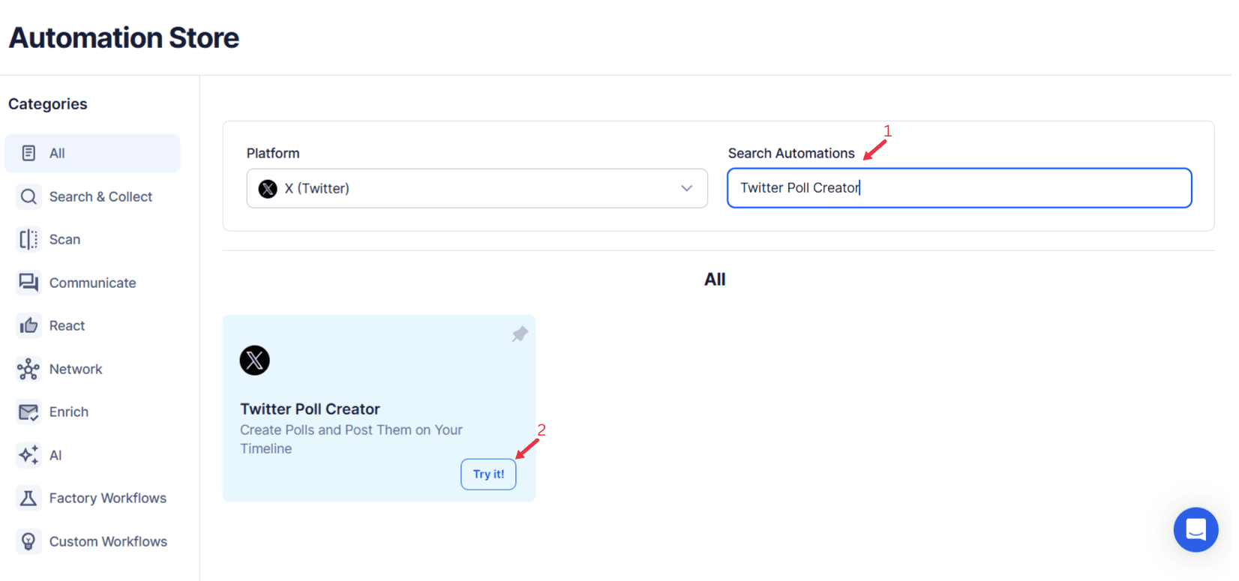Click the Custom Workflows lightbulb icon
This screenshot has height=581, width=1239.
(x=28, y=541)
